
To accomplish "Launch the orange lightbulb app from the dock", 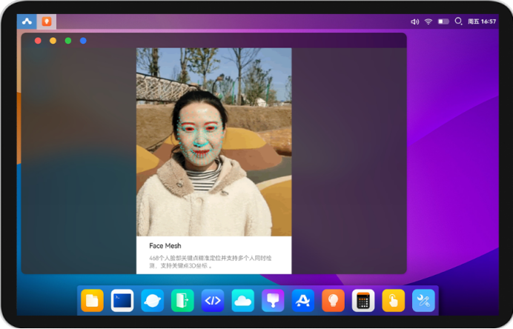I will tap(333, 300).
